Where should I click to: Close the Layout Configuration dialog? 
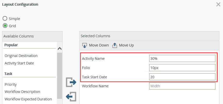pyautogui.click(x=218, y=4)
